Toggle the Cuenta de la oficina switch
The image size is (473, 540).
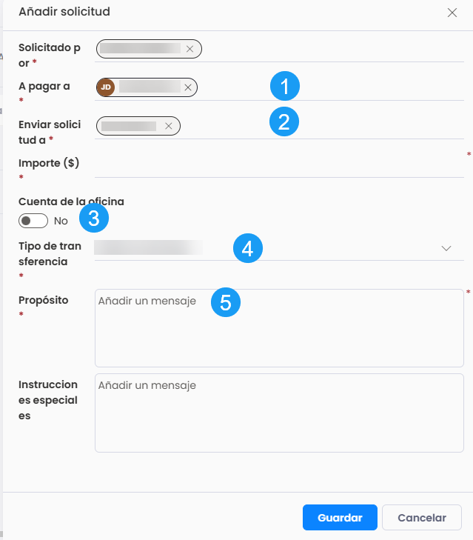pos(33,221)
